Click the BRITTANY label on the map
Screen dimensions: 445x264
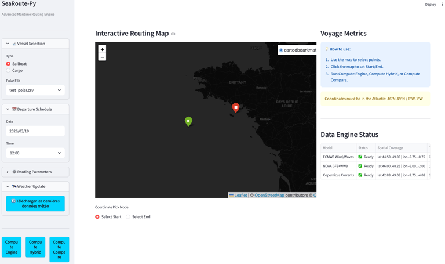point(238,82)
